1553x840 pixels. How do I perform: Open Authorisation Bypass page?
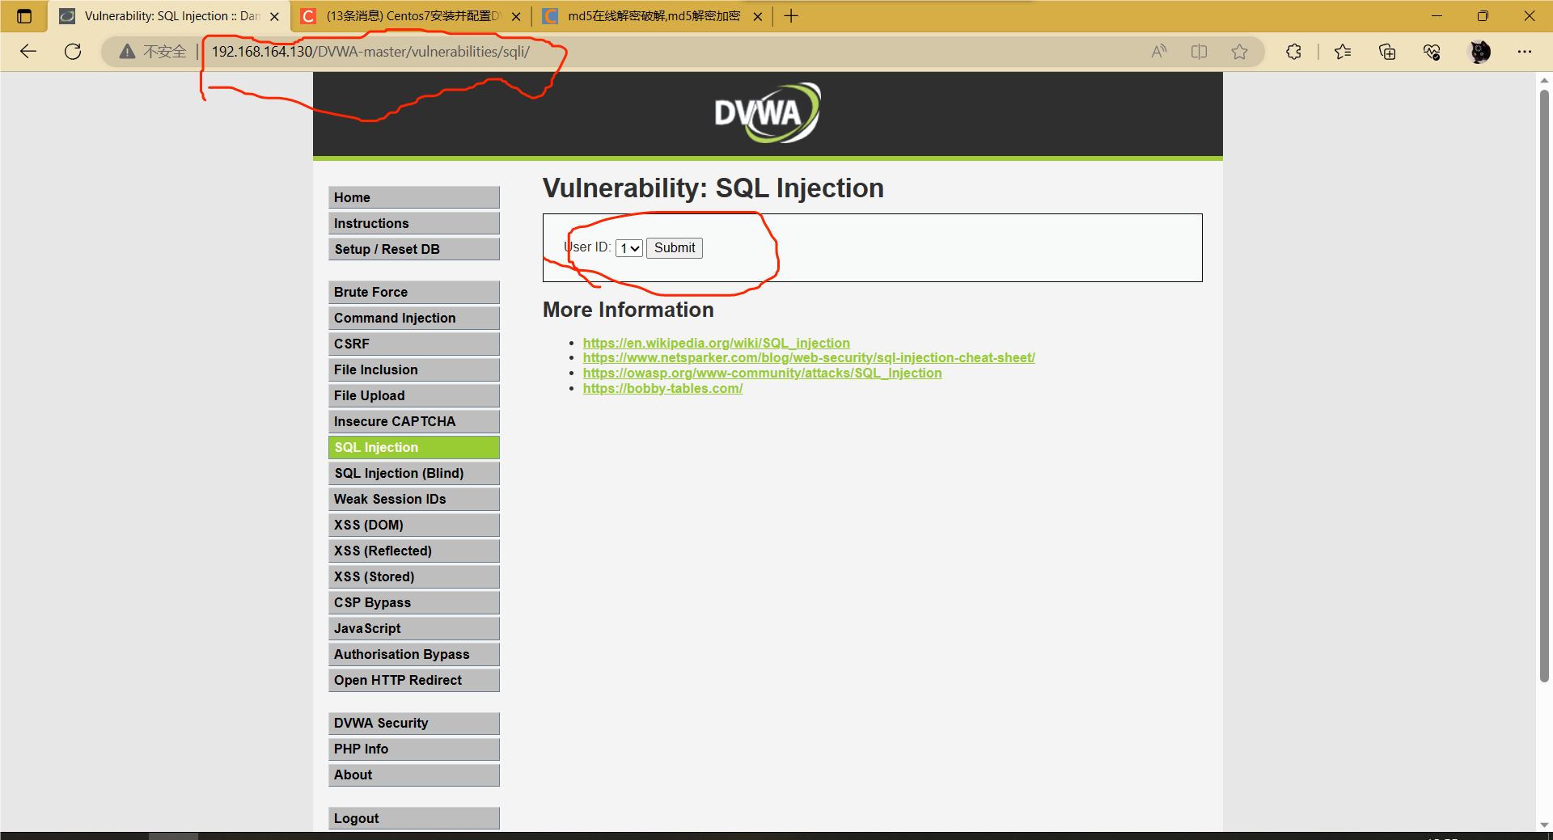pos(414,654)
